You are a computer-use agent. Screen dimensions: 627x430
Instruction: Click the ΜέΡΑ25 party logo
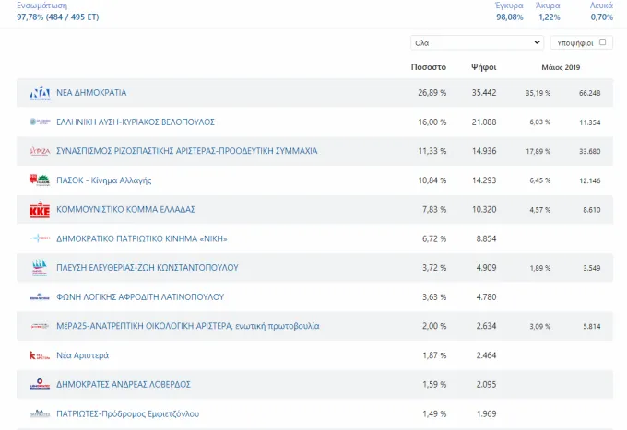40,326
